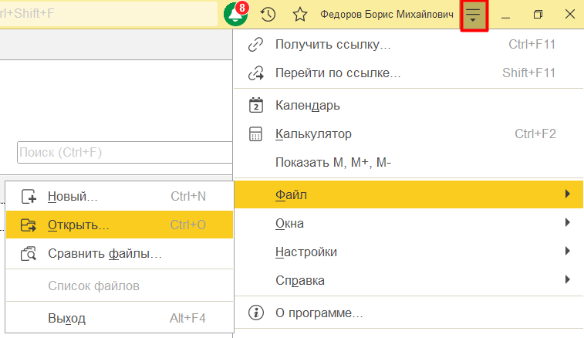Click the calendar icon beside Календарь
The image size is (584, 338).
point(256,105)
